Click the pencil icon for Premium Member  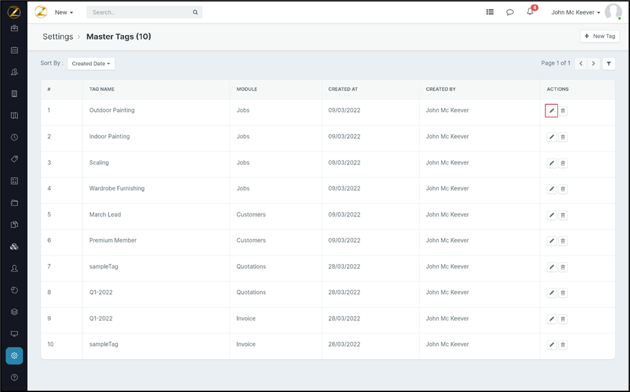pyautogui.click(x=551, y=241)
